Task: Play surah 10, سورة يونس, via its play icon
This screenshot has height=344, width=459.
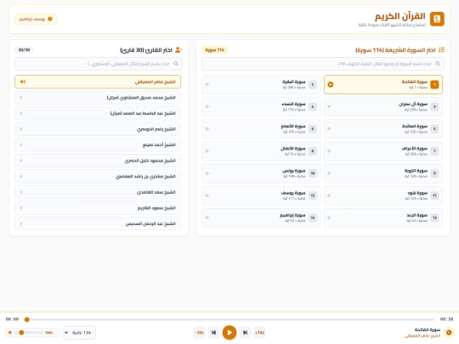Action: pos(207,173)
